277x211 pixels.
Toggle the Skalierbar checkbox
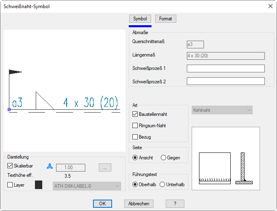[x=11, y=166]
